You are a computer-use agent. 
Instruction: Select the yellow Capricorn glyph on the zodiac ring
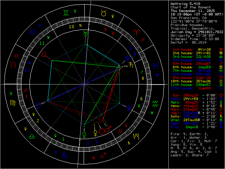[x=136, y=137]
